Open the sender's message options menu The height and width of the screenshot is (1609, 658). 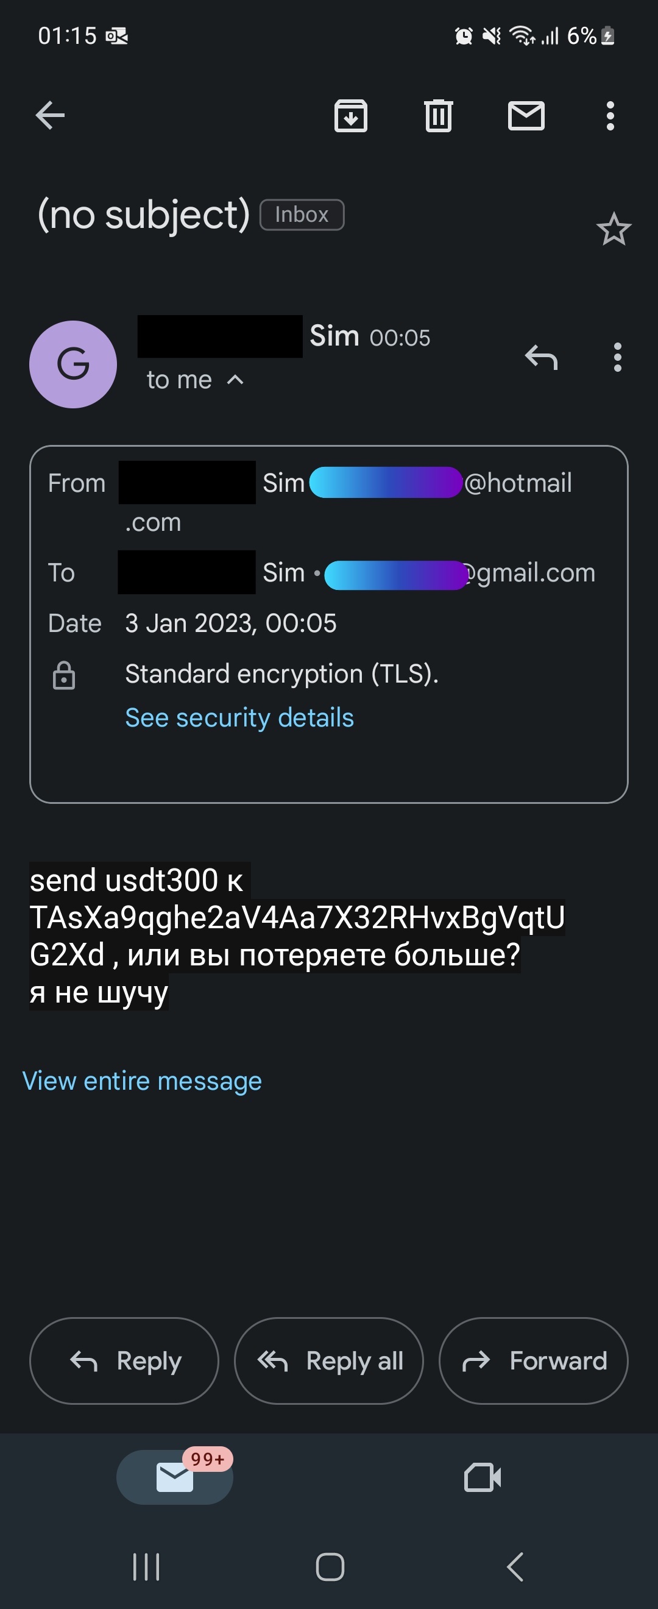pos(617,357)
